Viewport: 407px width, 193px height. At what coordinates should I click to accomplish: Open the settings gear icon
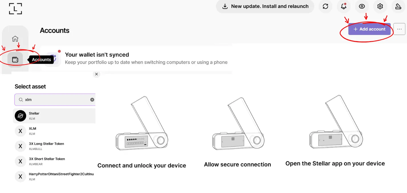click(x=380, y=6)
